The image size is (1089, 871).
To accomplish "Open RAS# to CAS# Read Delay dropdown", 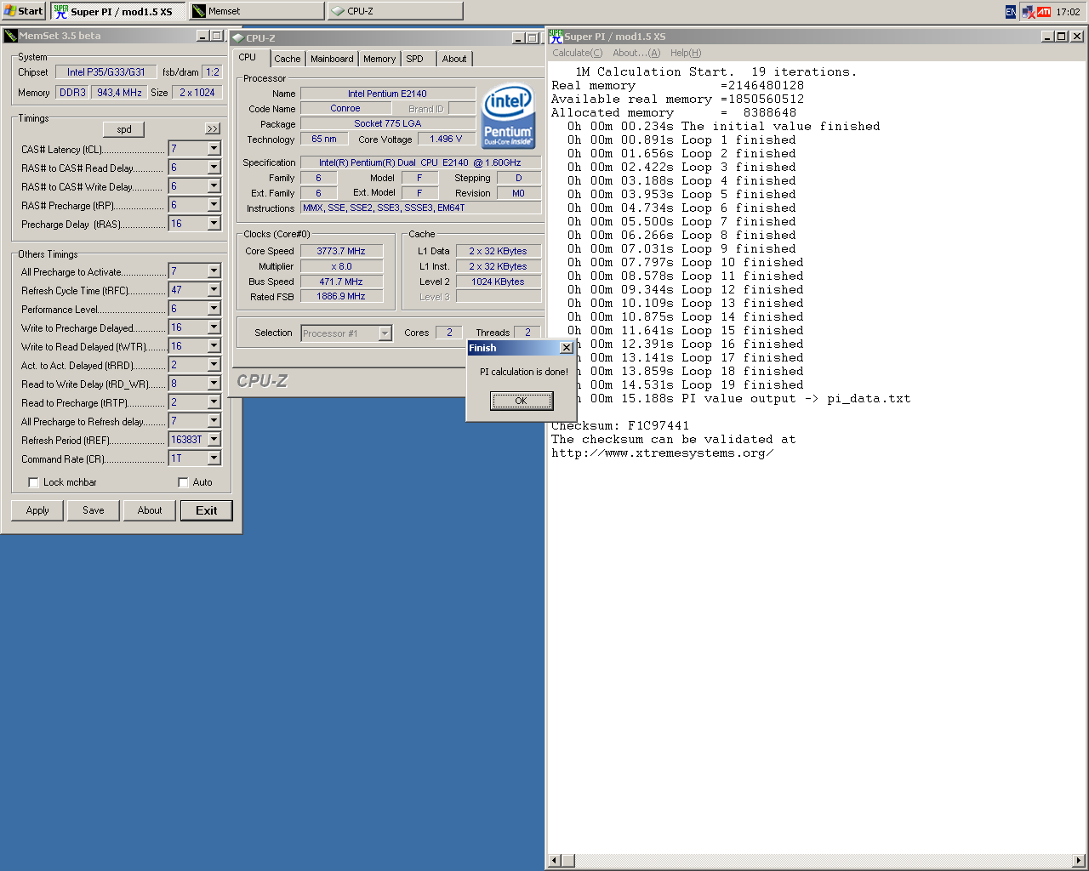I will click(214, 168).
